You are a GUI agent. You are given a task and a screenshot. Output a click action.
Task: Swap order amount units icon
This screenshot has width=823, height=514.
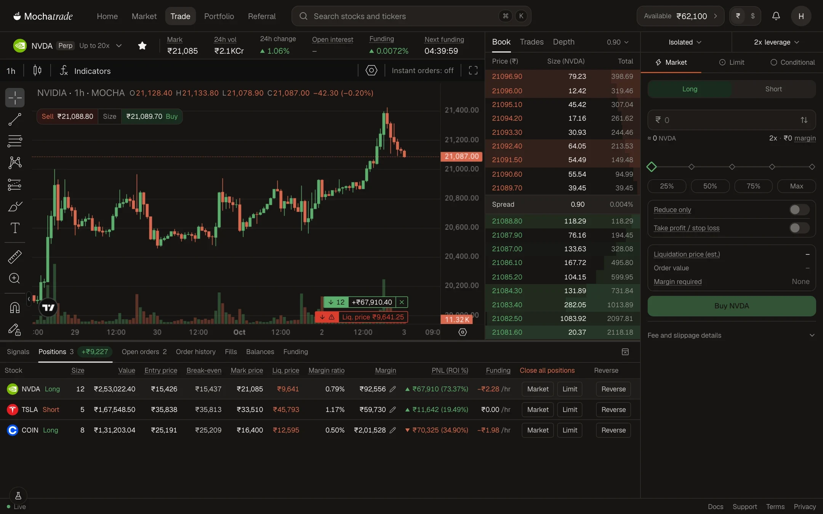[804, 120]
